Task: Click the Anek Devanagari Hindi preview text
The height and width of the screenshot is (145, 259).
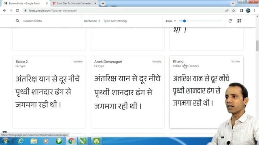Action: click(x=127, y=92)
